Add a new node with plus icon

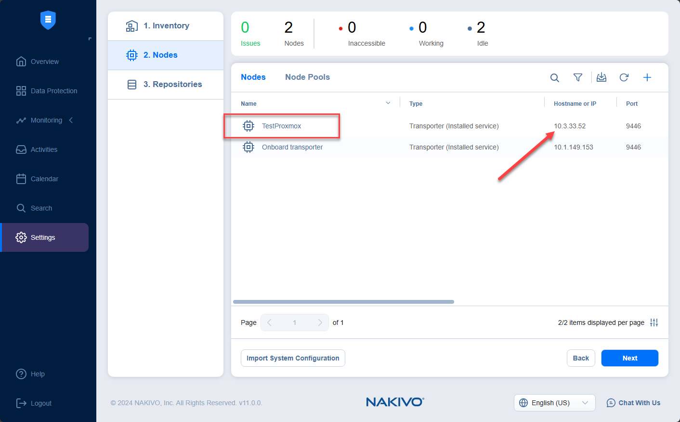coord(647,77)
